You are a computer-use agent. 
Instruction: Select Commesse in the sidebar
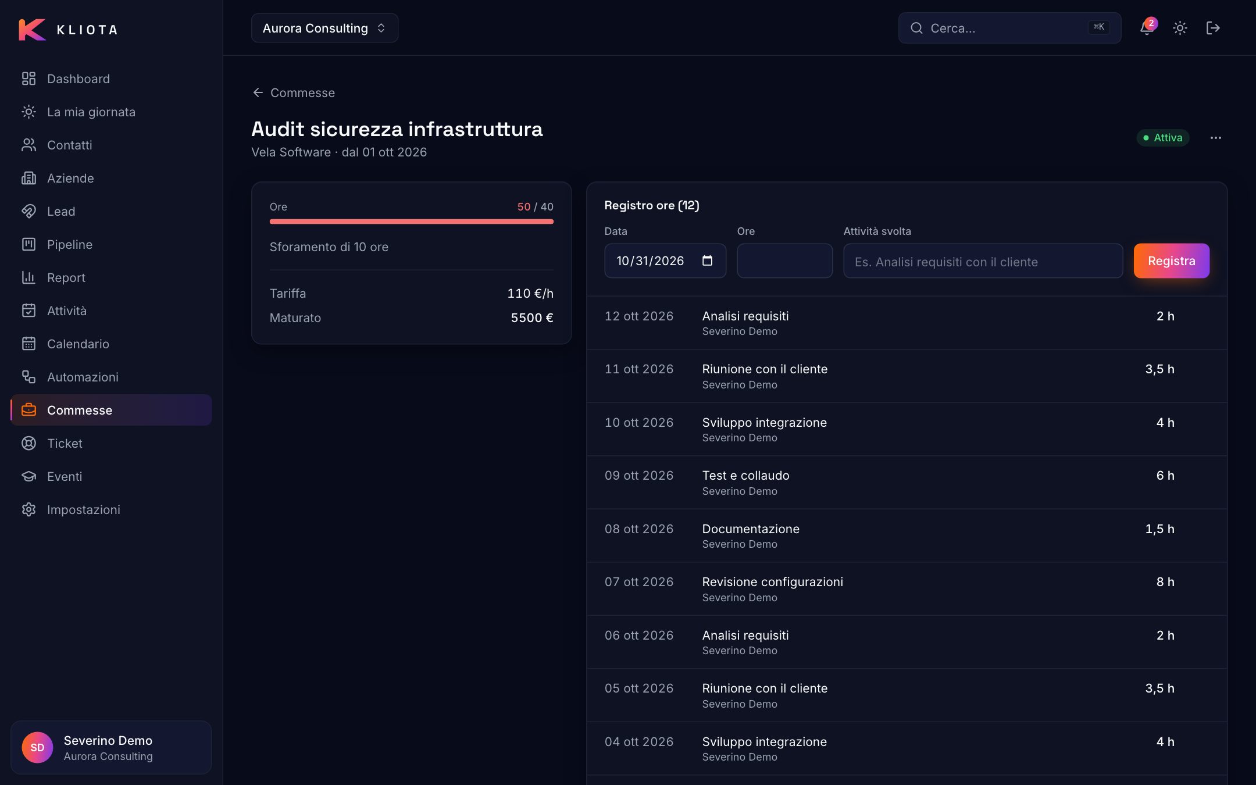111,410
